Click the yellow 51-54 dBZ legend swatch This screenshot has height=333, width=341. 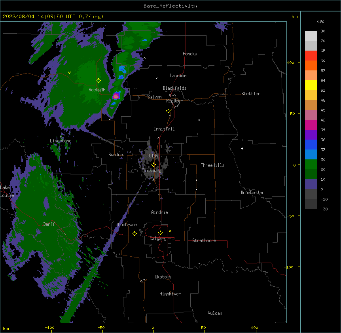[311, 85]
